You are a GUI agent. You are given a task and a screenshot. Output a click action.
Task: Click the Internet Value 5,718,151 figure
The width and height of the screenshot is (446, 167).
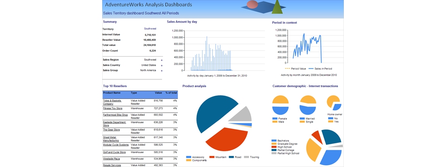coord(150,34)
